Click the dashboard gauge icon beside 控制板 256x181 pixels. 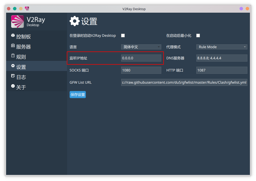(13, 35)
